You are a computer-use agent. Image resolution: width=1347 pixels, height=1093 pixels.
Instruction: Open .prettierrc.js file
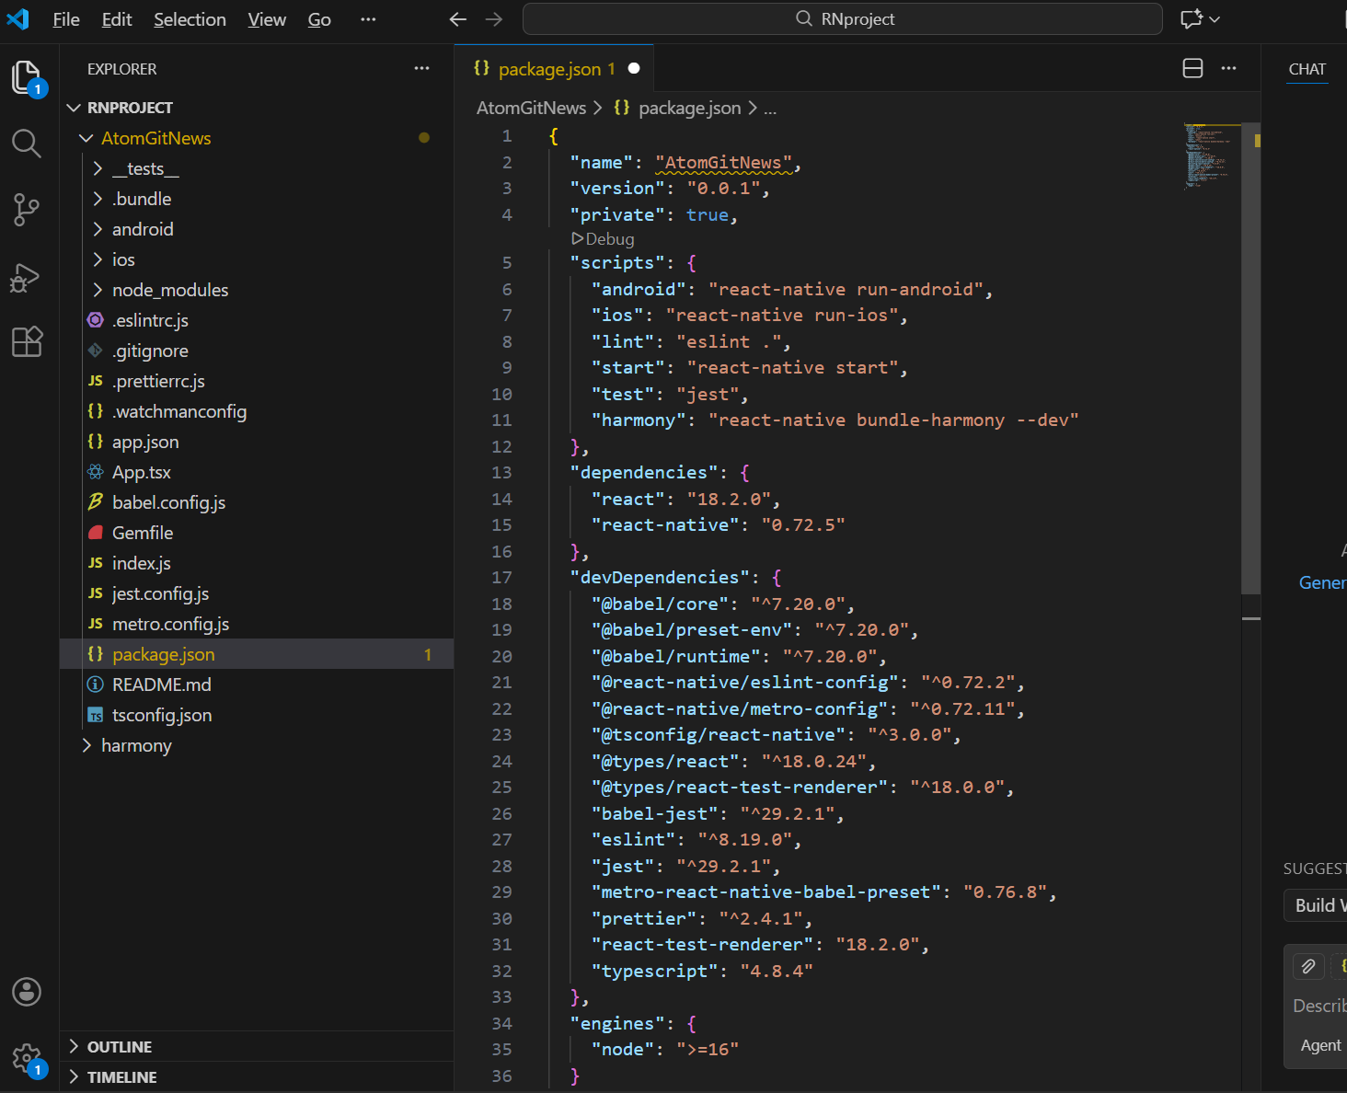(x=257, y=381)
